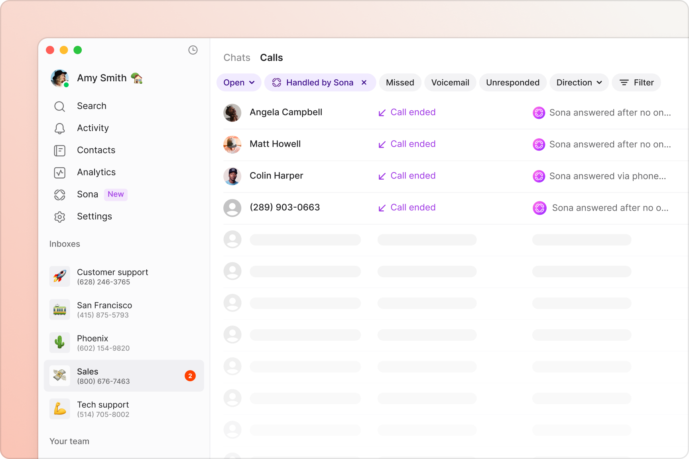This screenshot has height=459, width=689.
Task: Open Matt Howell's contact avatar
Action: tap(232, 145)
